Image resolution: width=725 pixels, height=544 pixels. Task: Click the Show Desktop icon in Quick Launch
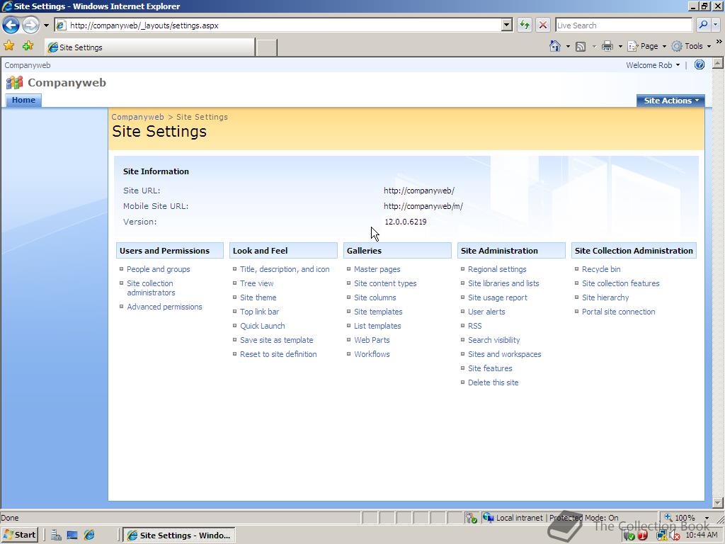[x=72, y=535]
